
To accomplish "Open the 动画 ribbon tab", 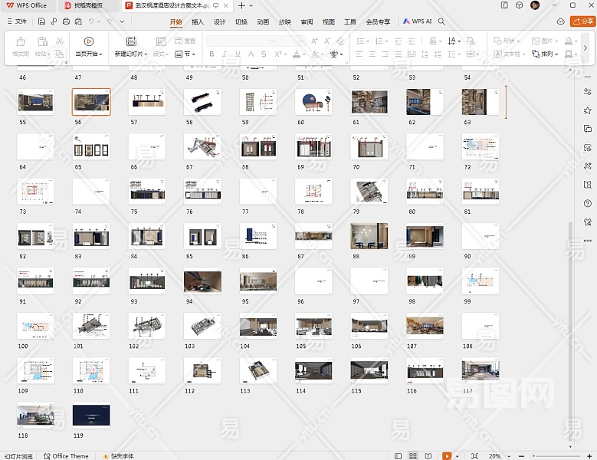I will [x=263, y=21].
